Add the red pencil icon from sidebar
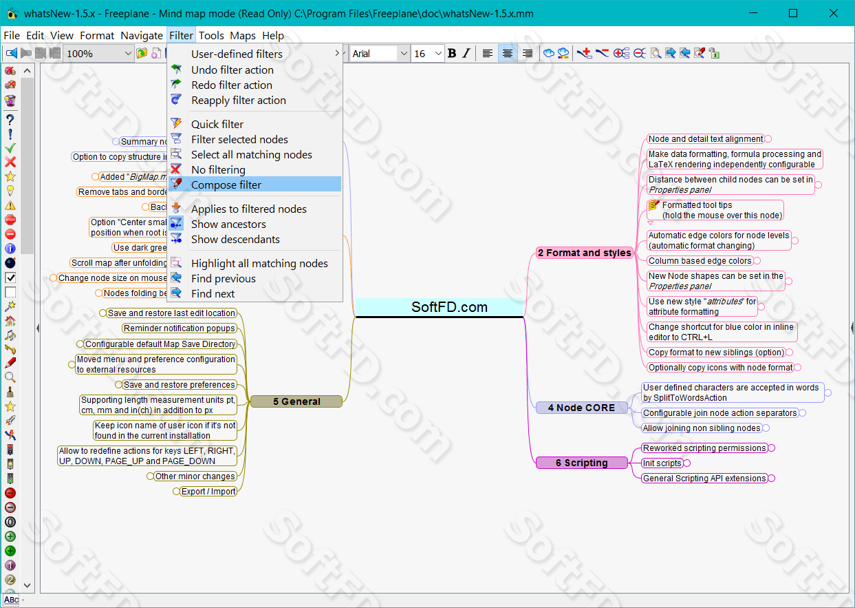 (x=10, y=363)
